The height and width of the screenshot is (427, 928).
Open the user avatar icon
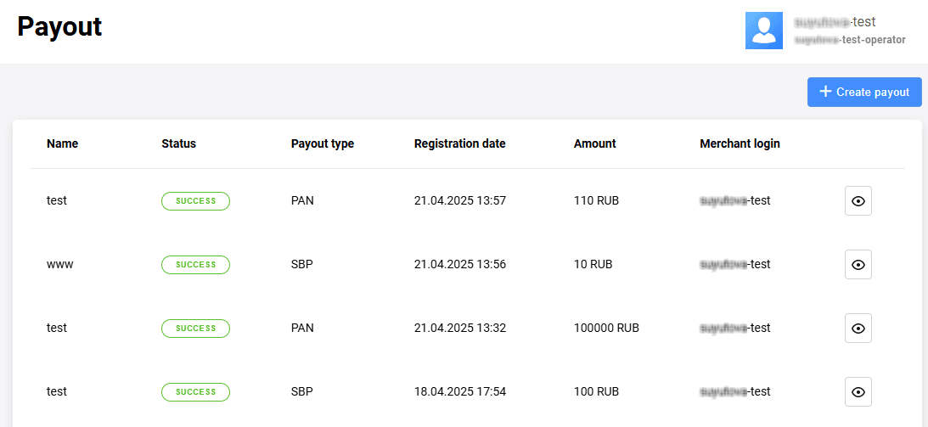coord(764,31)
